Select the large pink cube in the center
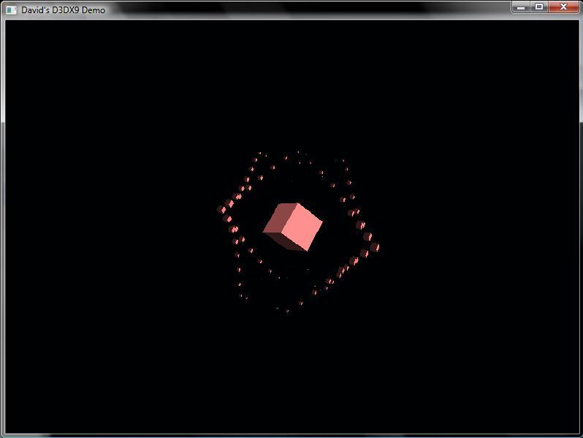 pyautogui.click(x=293, y=227)
